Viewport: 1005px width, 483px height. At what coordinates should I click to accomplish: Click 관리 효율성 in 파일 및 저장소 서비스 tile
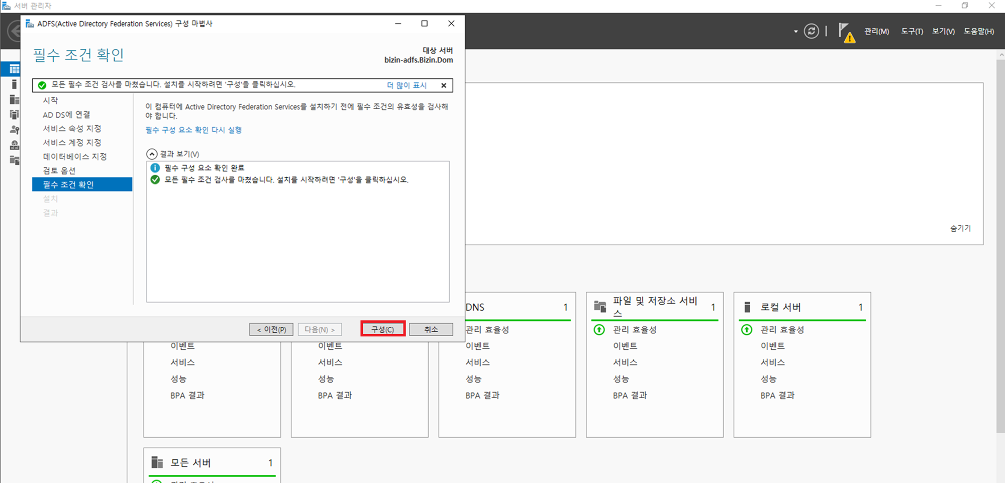(x=635, y=330)
